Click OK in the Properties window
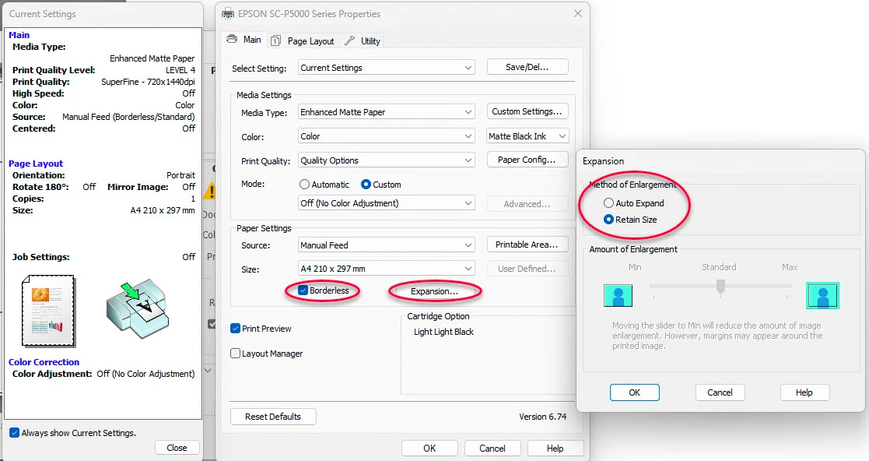Viewport: 869px width, 461px height. (429, 449)
